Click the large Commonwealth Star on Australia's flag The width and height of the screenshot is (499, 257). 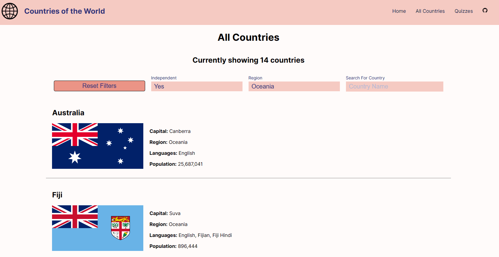click(x=75, y=157)
